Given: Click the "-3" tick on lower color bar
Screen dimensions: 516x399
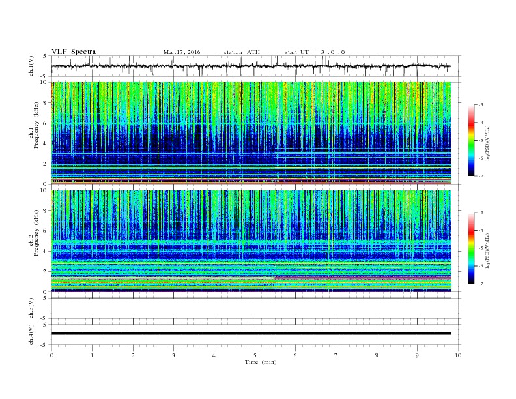Looking at the screenshot, I should tap(480, 213).
